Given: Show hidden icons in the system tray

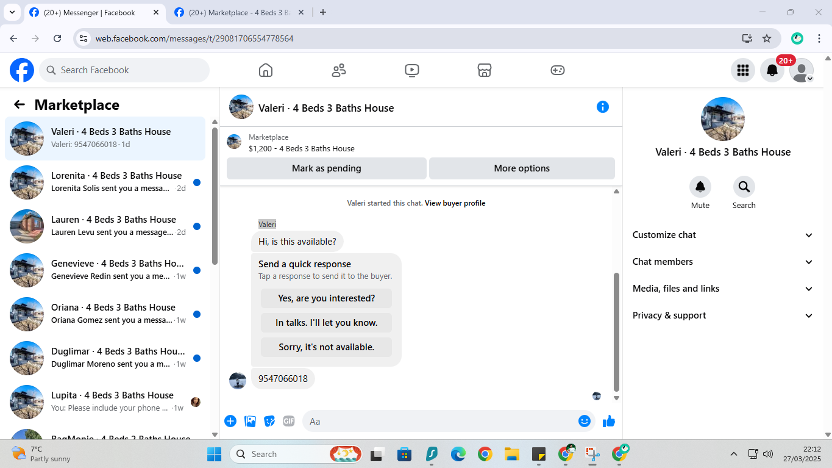Looking at the screenshot, I should point(734,454).
